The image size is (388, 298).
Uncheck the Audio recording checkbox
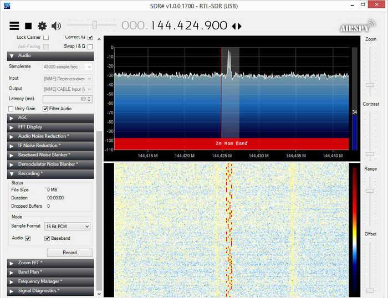[28, 238]
